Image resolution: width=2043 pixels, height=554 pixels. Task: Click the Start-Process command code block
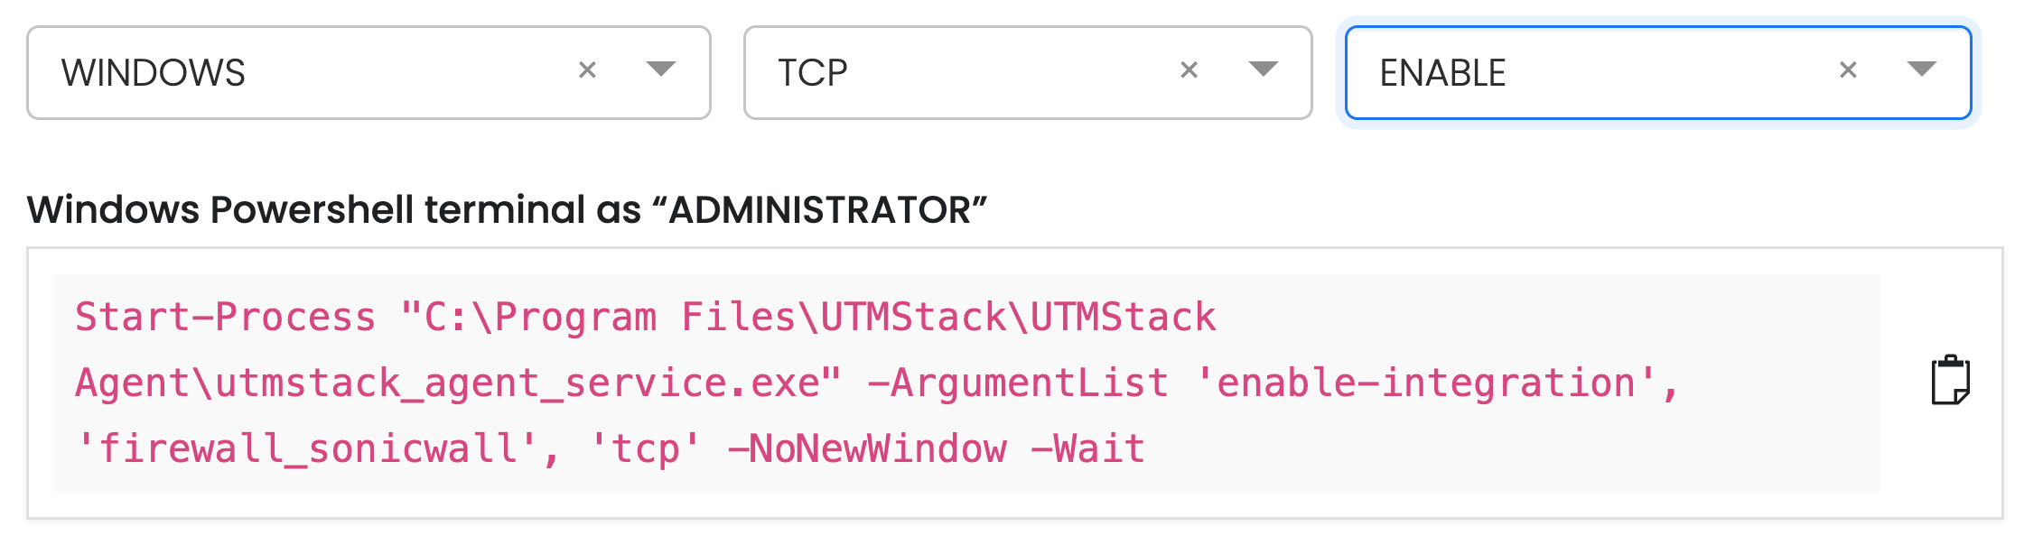966,383
